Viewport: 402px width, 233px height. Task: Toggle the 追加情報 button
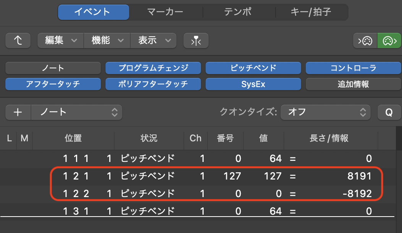[x=353, y=84]
